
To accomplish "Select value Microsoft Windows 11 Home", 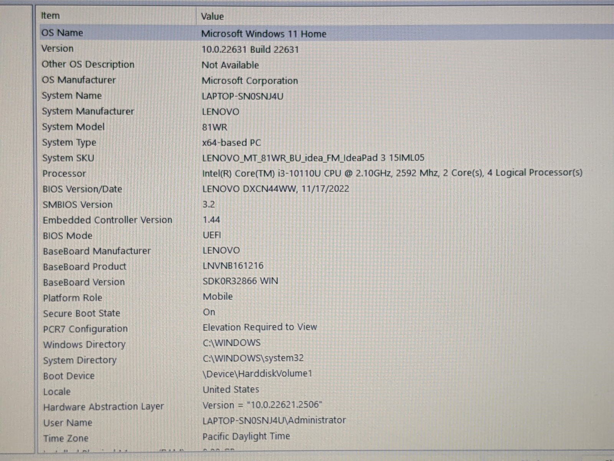I will coord(264,34).
